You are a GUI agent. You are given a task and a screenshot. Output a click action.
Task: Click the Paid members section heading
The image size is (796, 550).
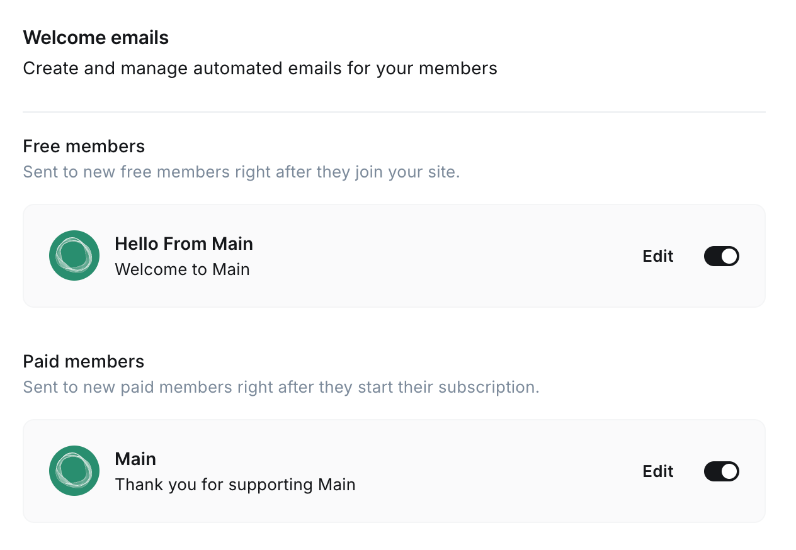coord(84,362)
